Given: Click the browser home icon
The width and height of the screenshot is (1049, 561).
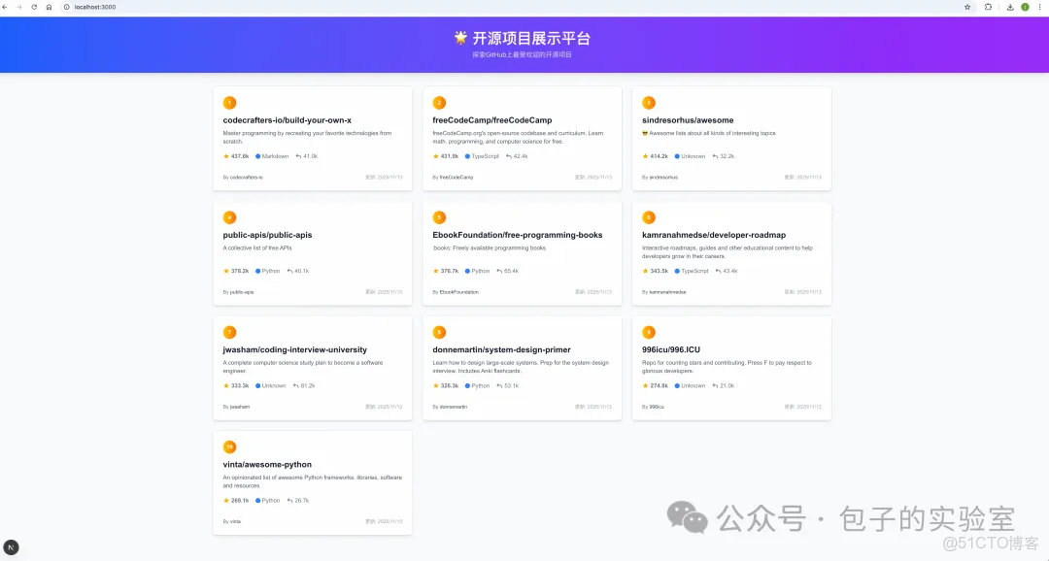Looking at the screenshot, I should (49, 7).
